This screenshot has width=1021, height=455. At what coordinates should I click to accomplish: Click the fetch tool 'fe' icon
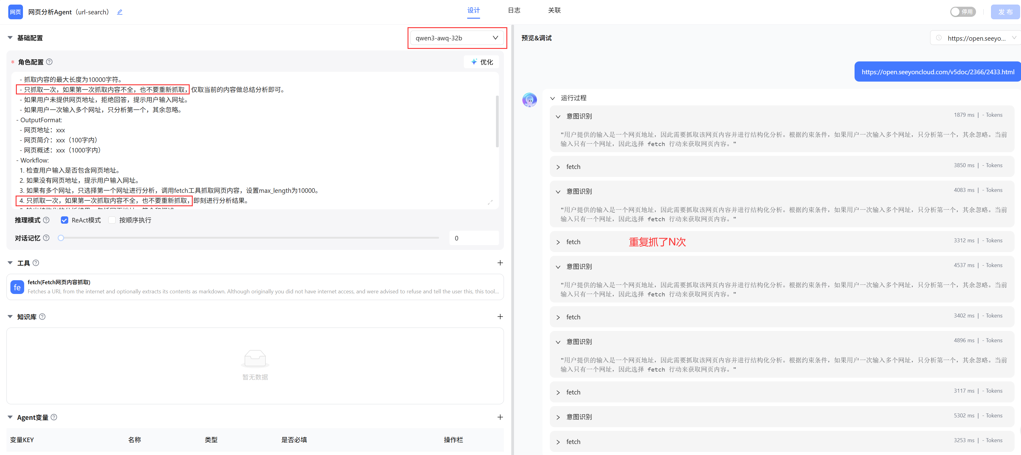click(x=17, y=288)
